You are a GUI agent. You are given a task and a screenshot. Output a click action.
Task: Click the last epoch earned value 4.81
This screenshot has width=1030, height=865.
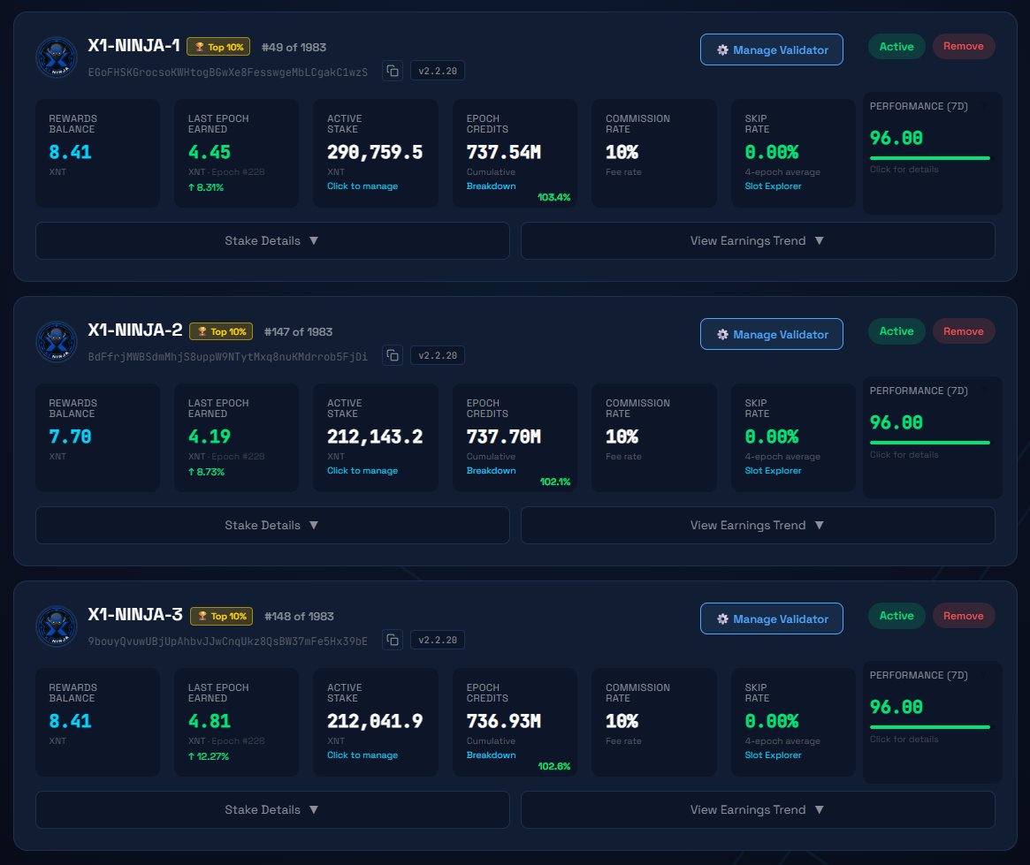(x=210, y=721)
